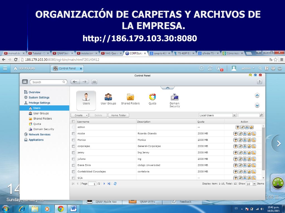Jump to the last page of users
This screenshot has width=285, height=213.
(x=109, y=184)
